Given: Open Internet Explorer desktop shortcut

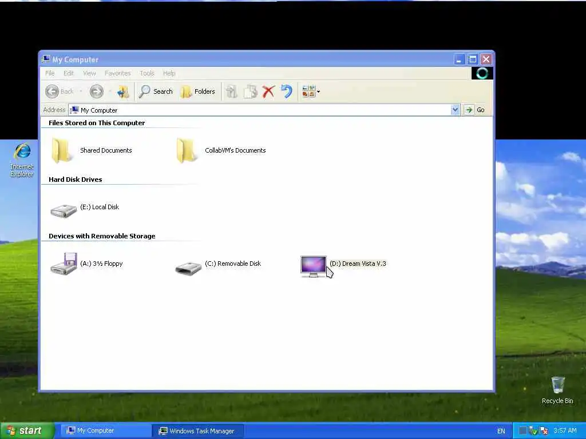Looking at the screenshot, I should click(x=22, y=160).
